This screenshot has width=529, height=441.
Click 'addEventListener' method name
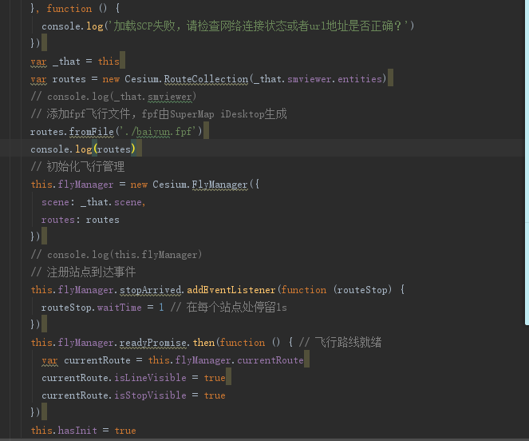tap(231, 290)
